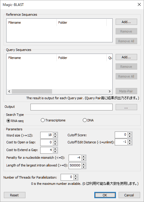Click Folder column header in Query Sequences
The height and width of the screenshot is (202, 144).
pos(82,58)
